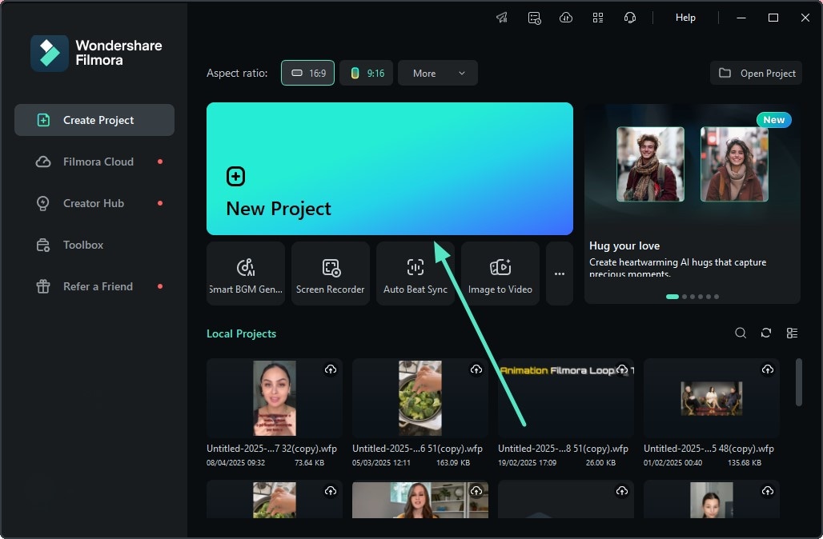Screen dimensions: 823x539
Task: Search local projects with magnifier icon
Action: click(x=741, y=333)
